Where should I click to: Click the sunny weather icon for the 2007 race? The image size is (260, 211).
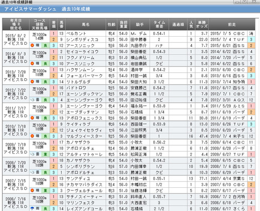pyautogui.click(x=32, y=190)
